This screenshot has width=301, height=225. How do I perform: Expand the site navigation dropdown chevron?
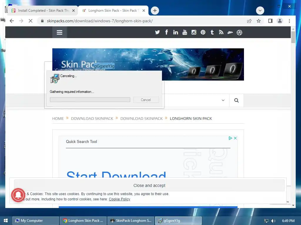coord(223,100)
